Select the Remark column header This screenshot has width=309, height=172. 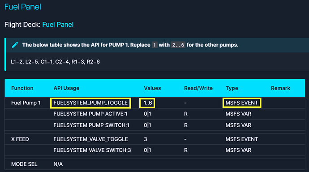pyautogui.click(x=280, y=88)
